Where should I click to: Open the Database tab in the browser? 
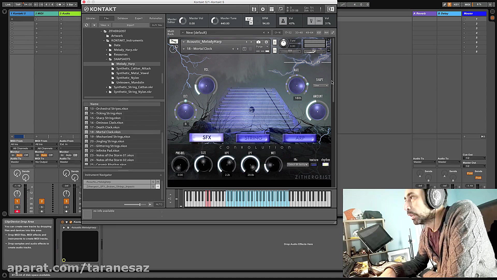(x=122, y=18)
